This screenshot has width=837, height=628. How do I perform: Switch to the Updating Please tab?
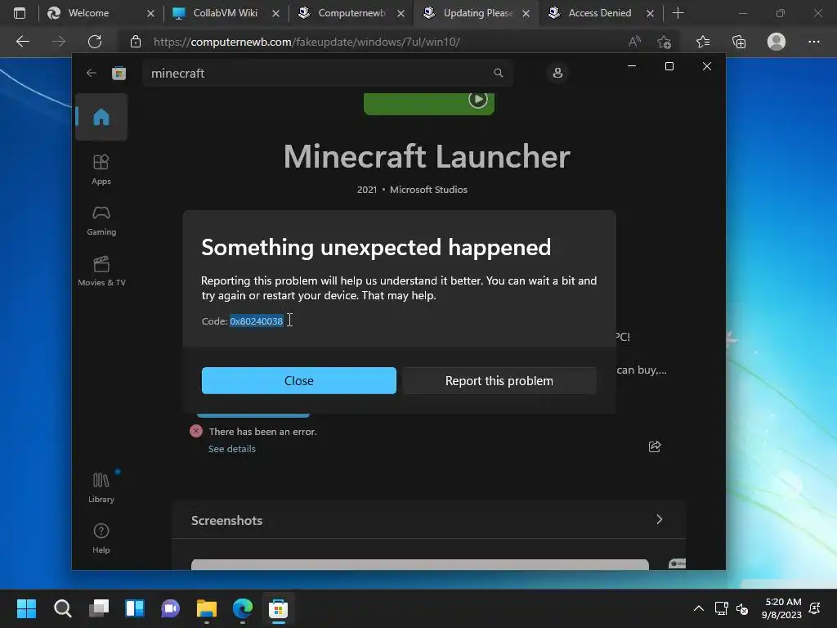point(478,13)
